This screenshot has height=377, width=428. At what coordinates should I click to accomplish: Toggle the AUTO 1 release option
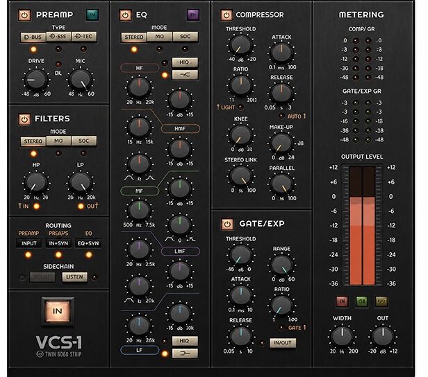point(281,116)
